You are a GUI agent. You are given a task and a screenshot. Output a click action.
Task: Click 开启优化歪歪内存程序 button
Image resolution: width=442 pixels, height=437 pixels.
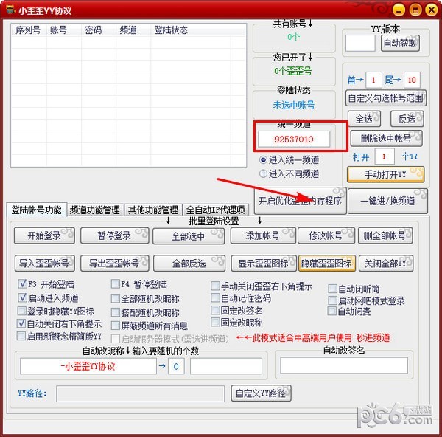tap(301, 201)
